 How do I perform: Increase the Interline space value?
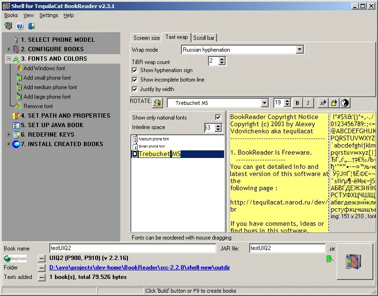coord(218,126)
